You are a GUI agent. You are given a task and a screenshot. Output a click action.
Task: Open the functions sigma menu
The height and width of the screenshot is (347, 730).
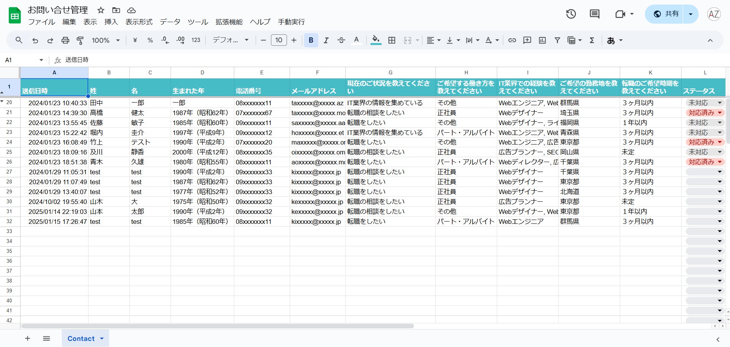coord(592,40)
